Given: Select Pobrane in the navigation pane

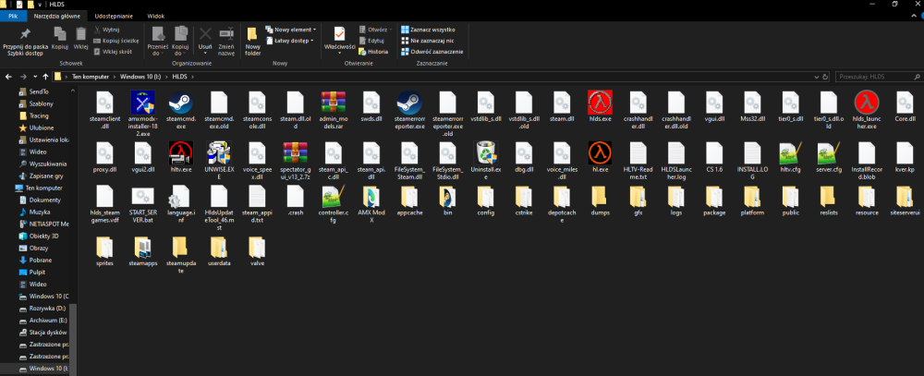Looking at the screenshot, I should tap(41, 260).
